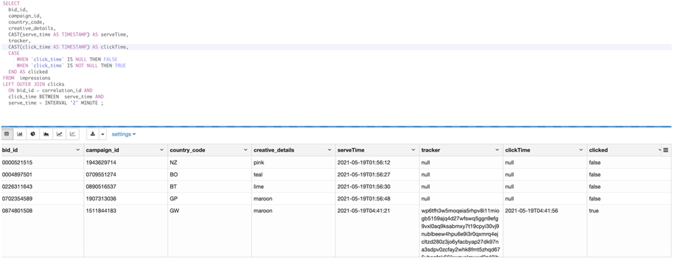This screenshot has height=259, width=674.
Task: Click the FROM impressions line
Action: pos(26,78)
